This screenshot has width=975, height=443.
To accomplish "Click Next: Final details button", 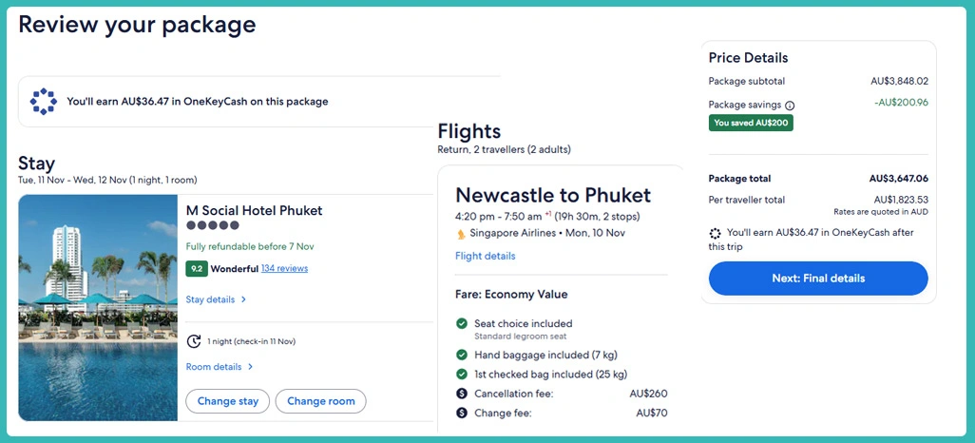I will click(x=818, y=279).
